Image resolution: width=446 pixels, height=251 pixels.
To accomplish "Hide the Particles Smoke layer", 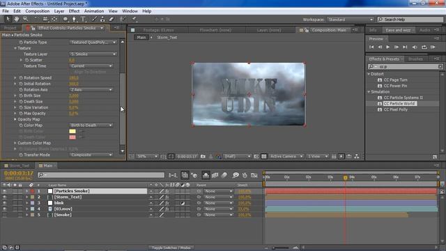I will [x=4, y=191].
